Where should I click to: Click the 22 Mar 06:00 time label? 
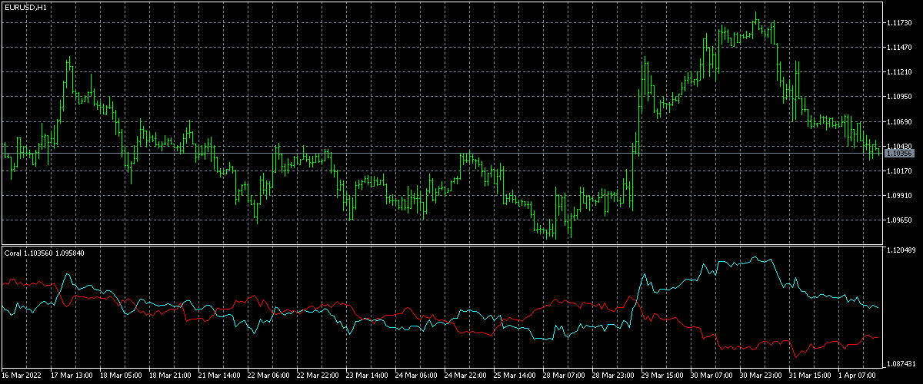[x=268, y=376]
